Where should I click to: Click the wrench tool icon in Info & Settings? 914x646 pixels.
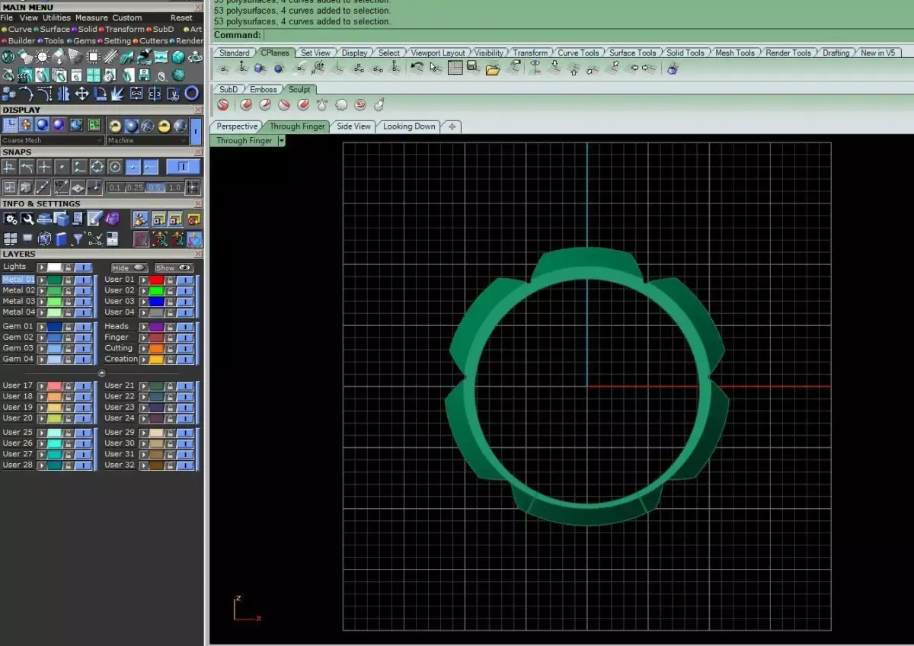pyautogui.click(x=27, y=219)
